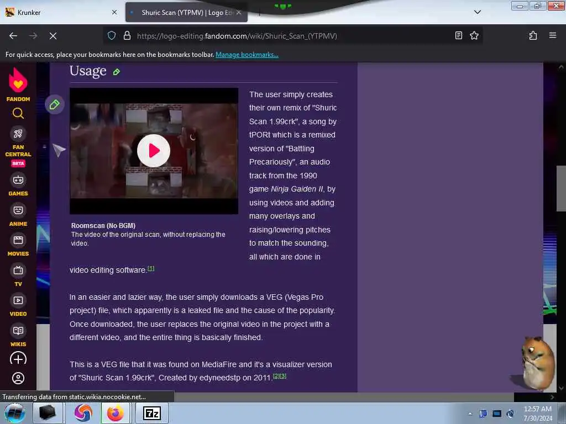The height and width of the screenshot is (424, 566).
Task: Open browser extensions icon
Action: 533,35
